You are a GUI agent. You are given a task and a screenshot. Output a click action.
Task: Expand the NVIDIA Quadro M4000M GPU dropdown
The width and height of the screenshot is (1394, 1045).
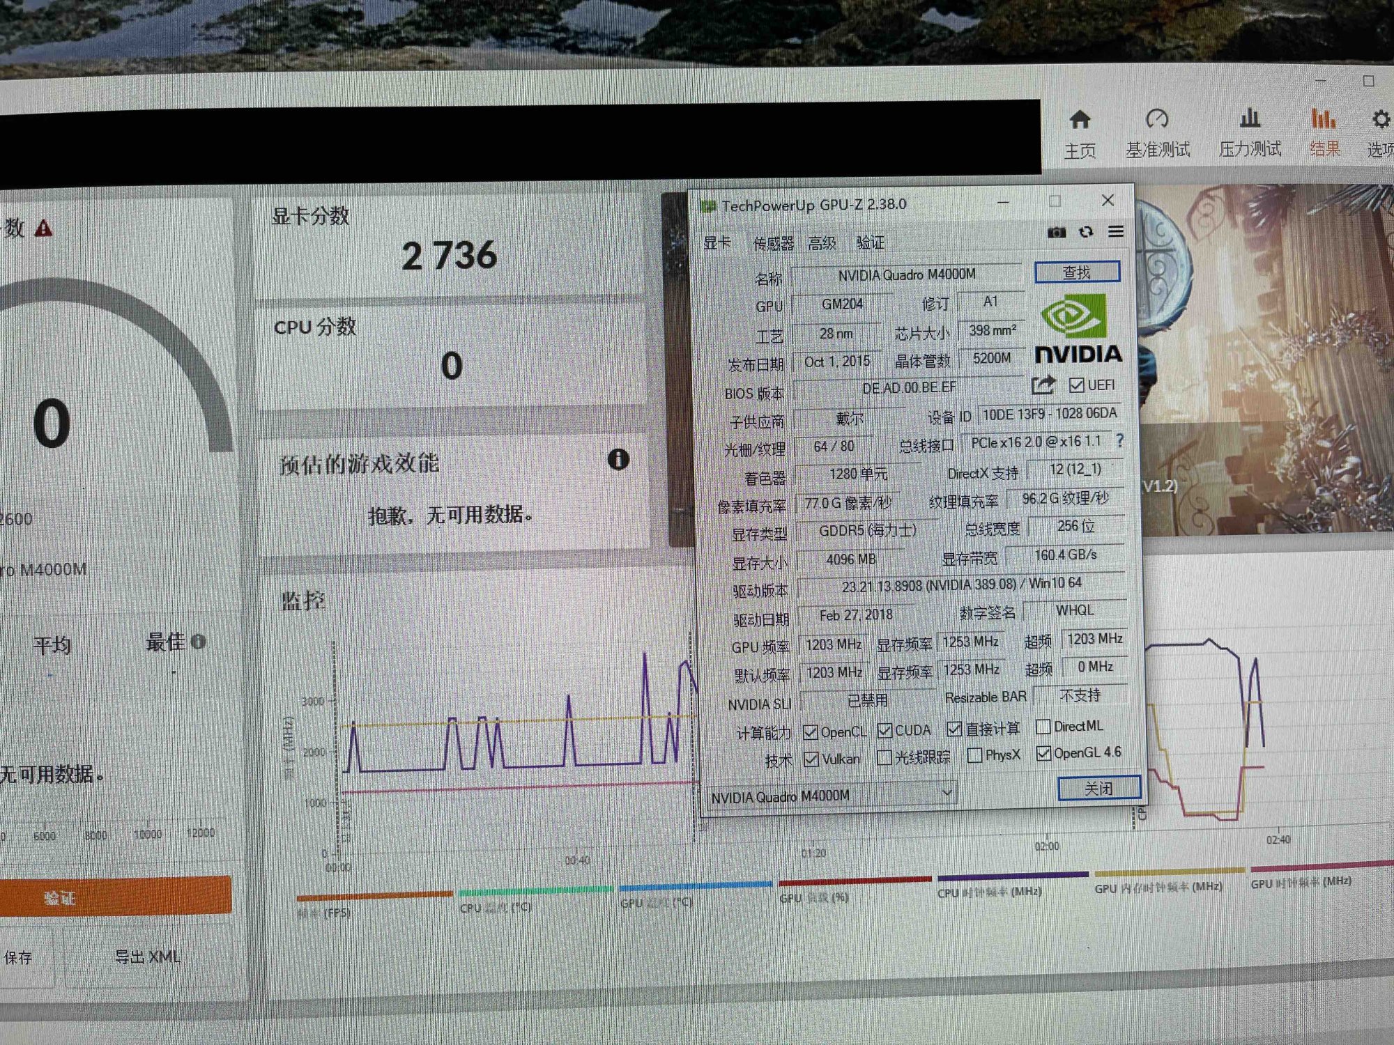(x=947, y=793)
